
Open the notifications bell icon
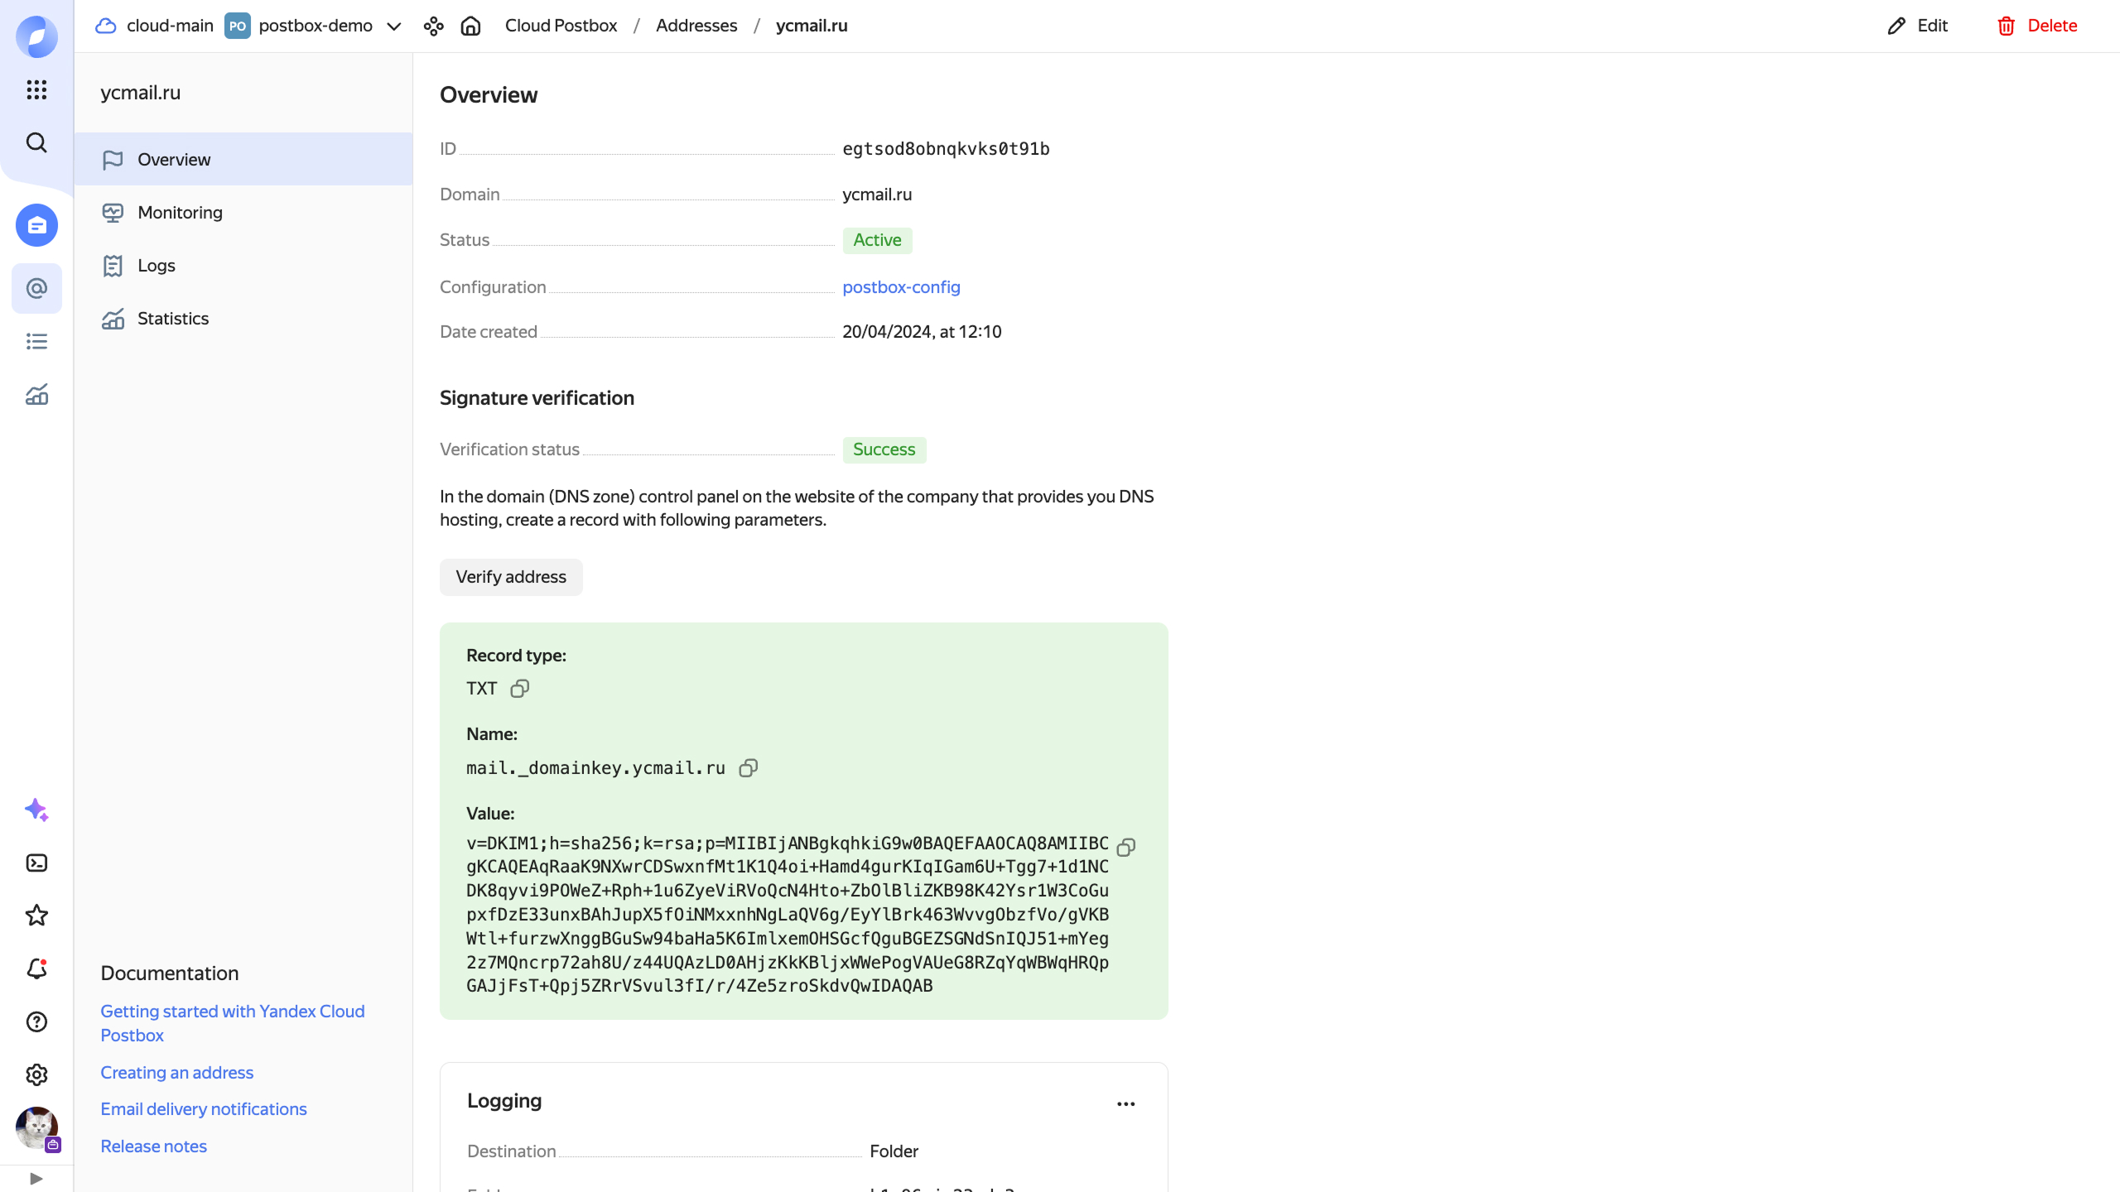click(x=36, y=968)
